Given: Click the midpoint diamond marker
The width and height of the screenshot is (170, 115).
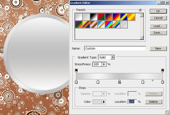Looking at the screenshot, I should click(153, 81).
